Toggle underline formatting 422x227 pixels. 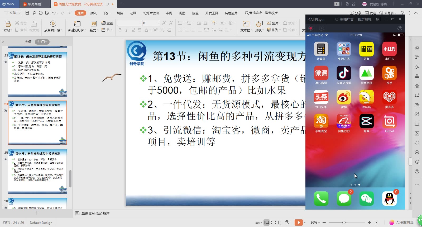pyautogui.click(x=133, y=30)
